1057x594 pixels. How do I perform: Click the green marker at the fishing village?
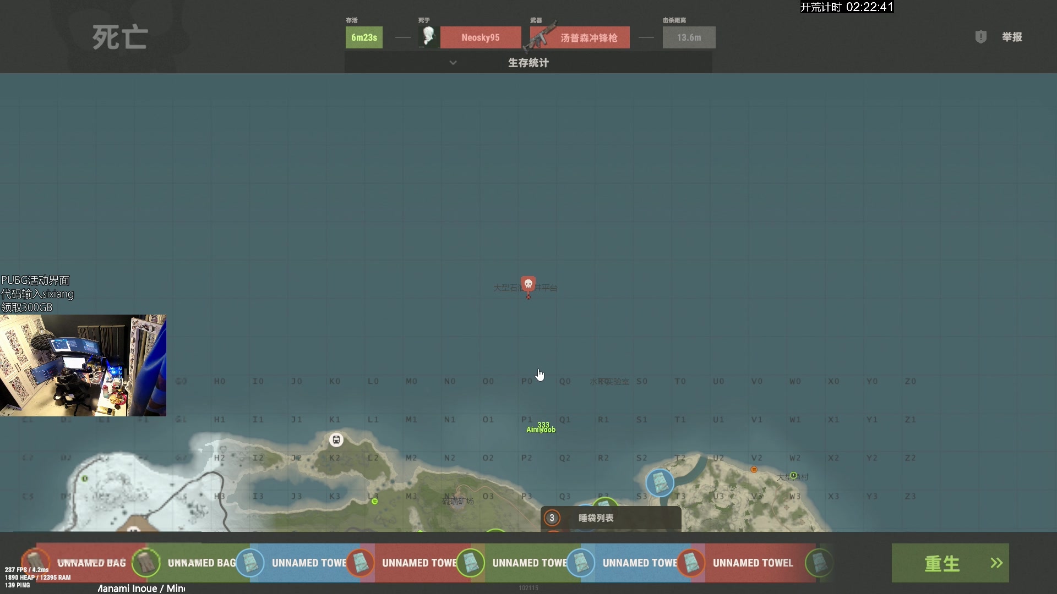(x=793, y=475)
